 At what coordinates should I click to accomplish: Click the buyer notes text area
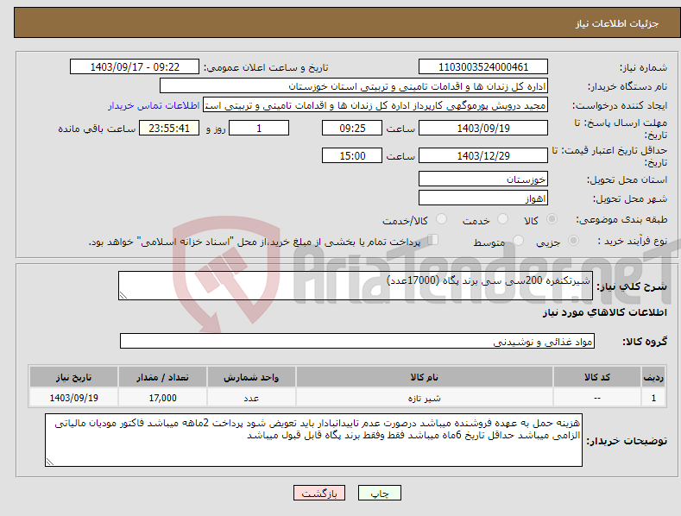point(313,440)
